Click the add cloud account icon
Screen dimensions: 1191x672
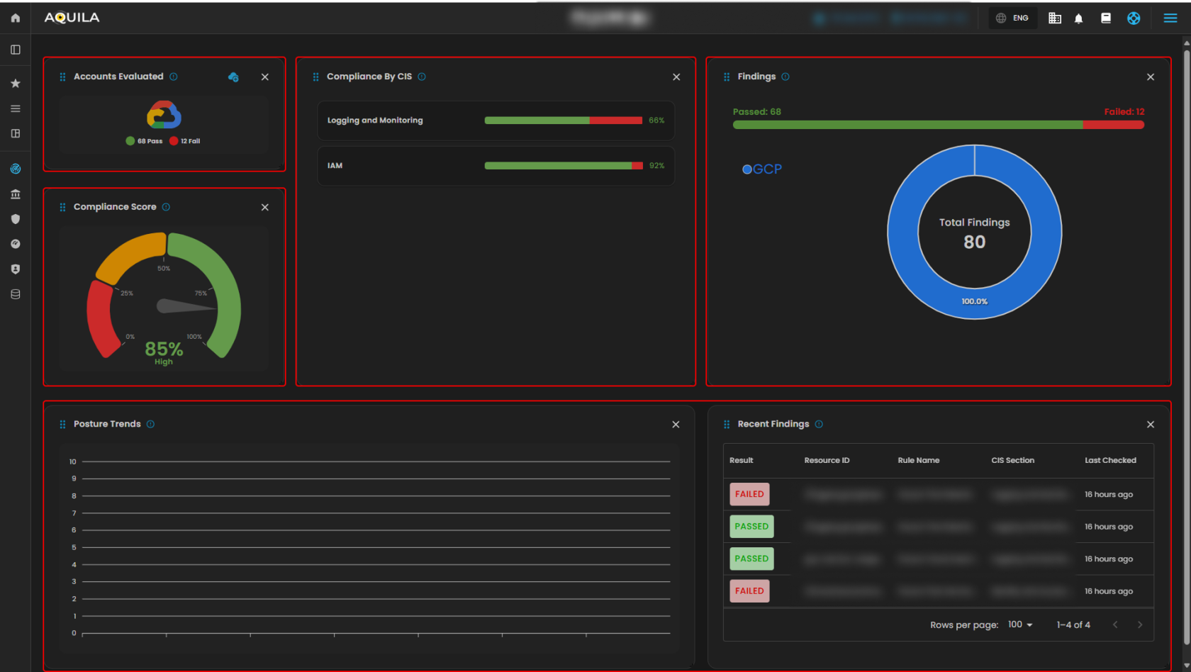click(x=233, y=77)
